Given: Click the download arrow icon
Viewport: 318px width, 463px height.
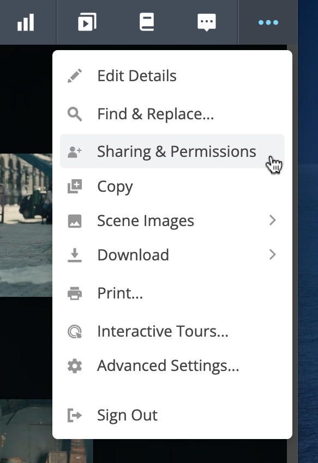Looking at the screenshot, I should (75, 255).
